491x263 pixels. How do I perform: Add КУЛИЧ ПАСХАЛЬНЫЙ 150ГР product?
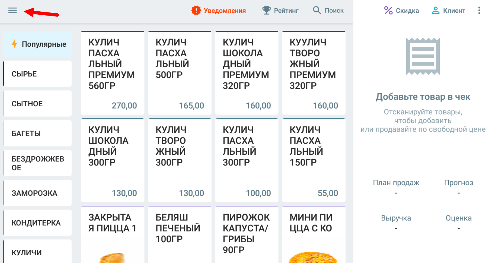[314, 160]
